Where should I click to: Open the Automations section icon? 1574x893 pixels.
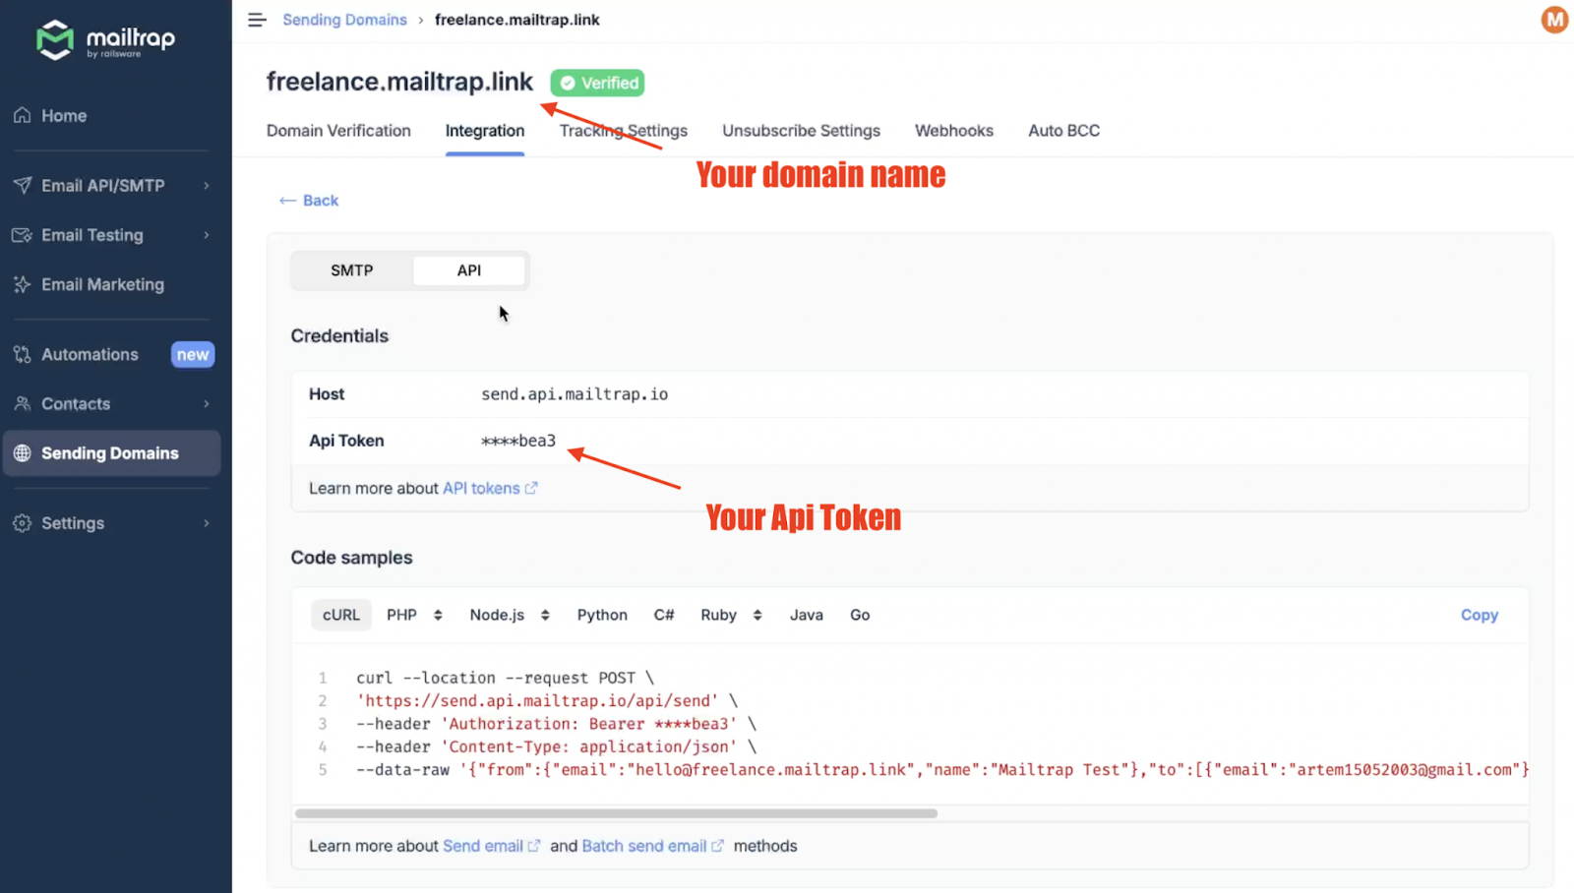pyautogui.click(x=22, y=354)
